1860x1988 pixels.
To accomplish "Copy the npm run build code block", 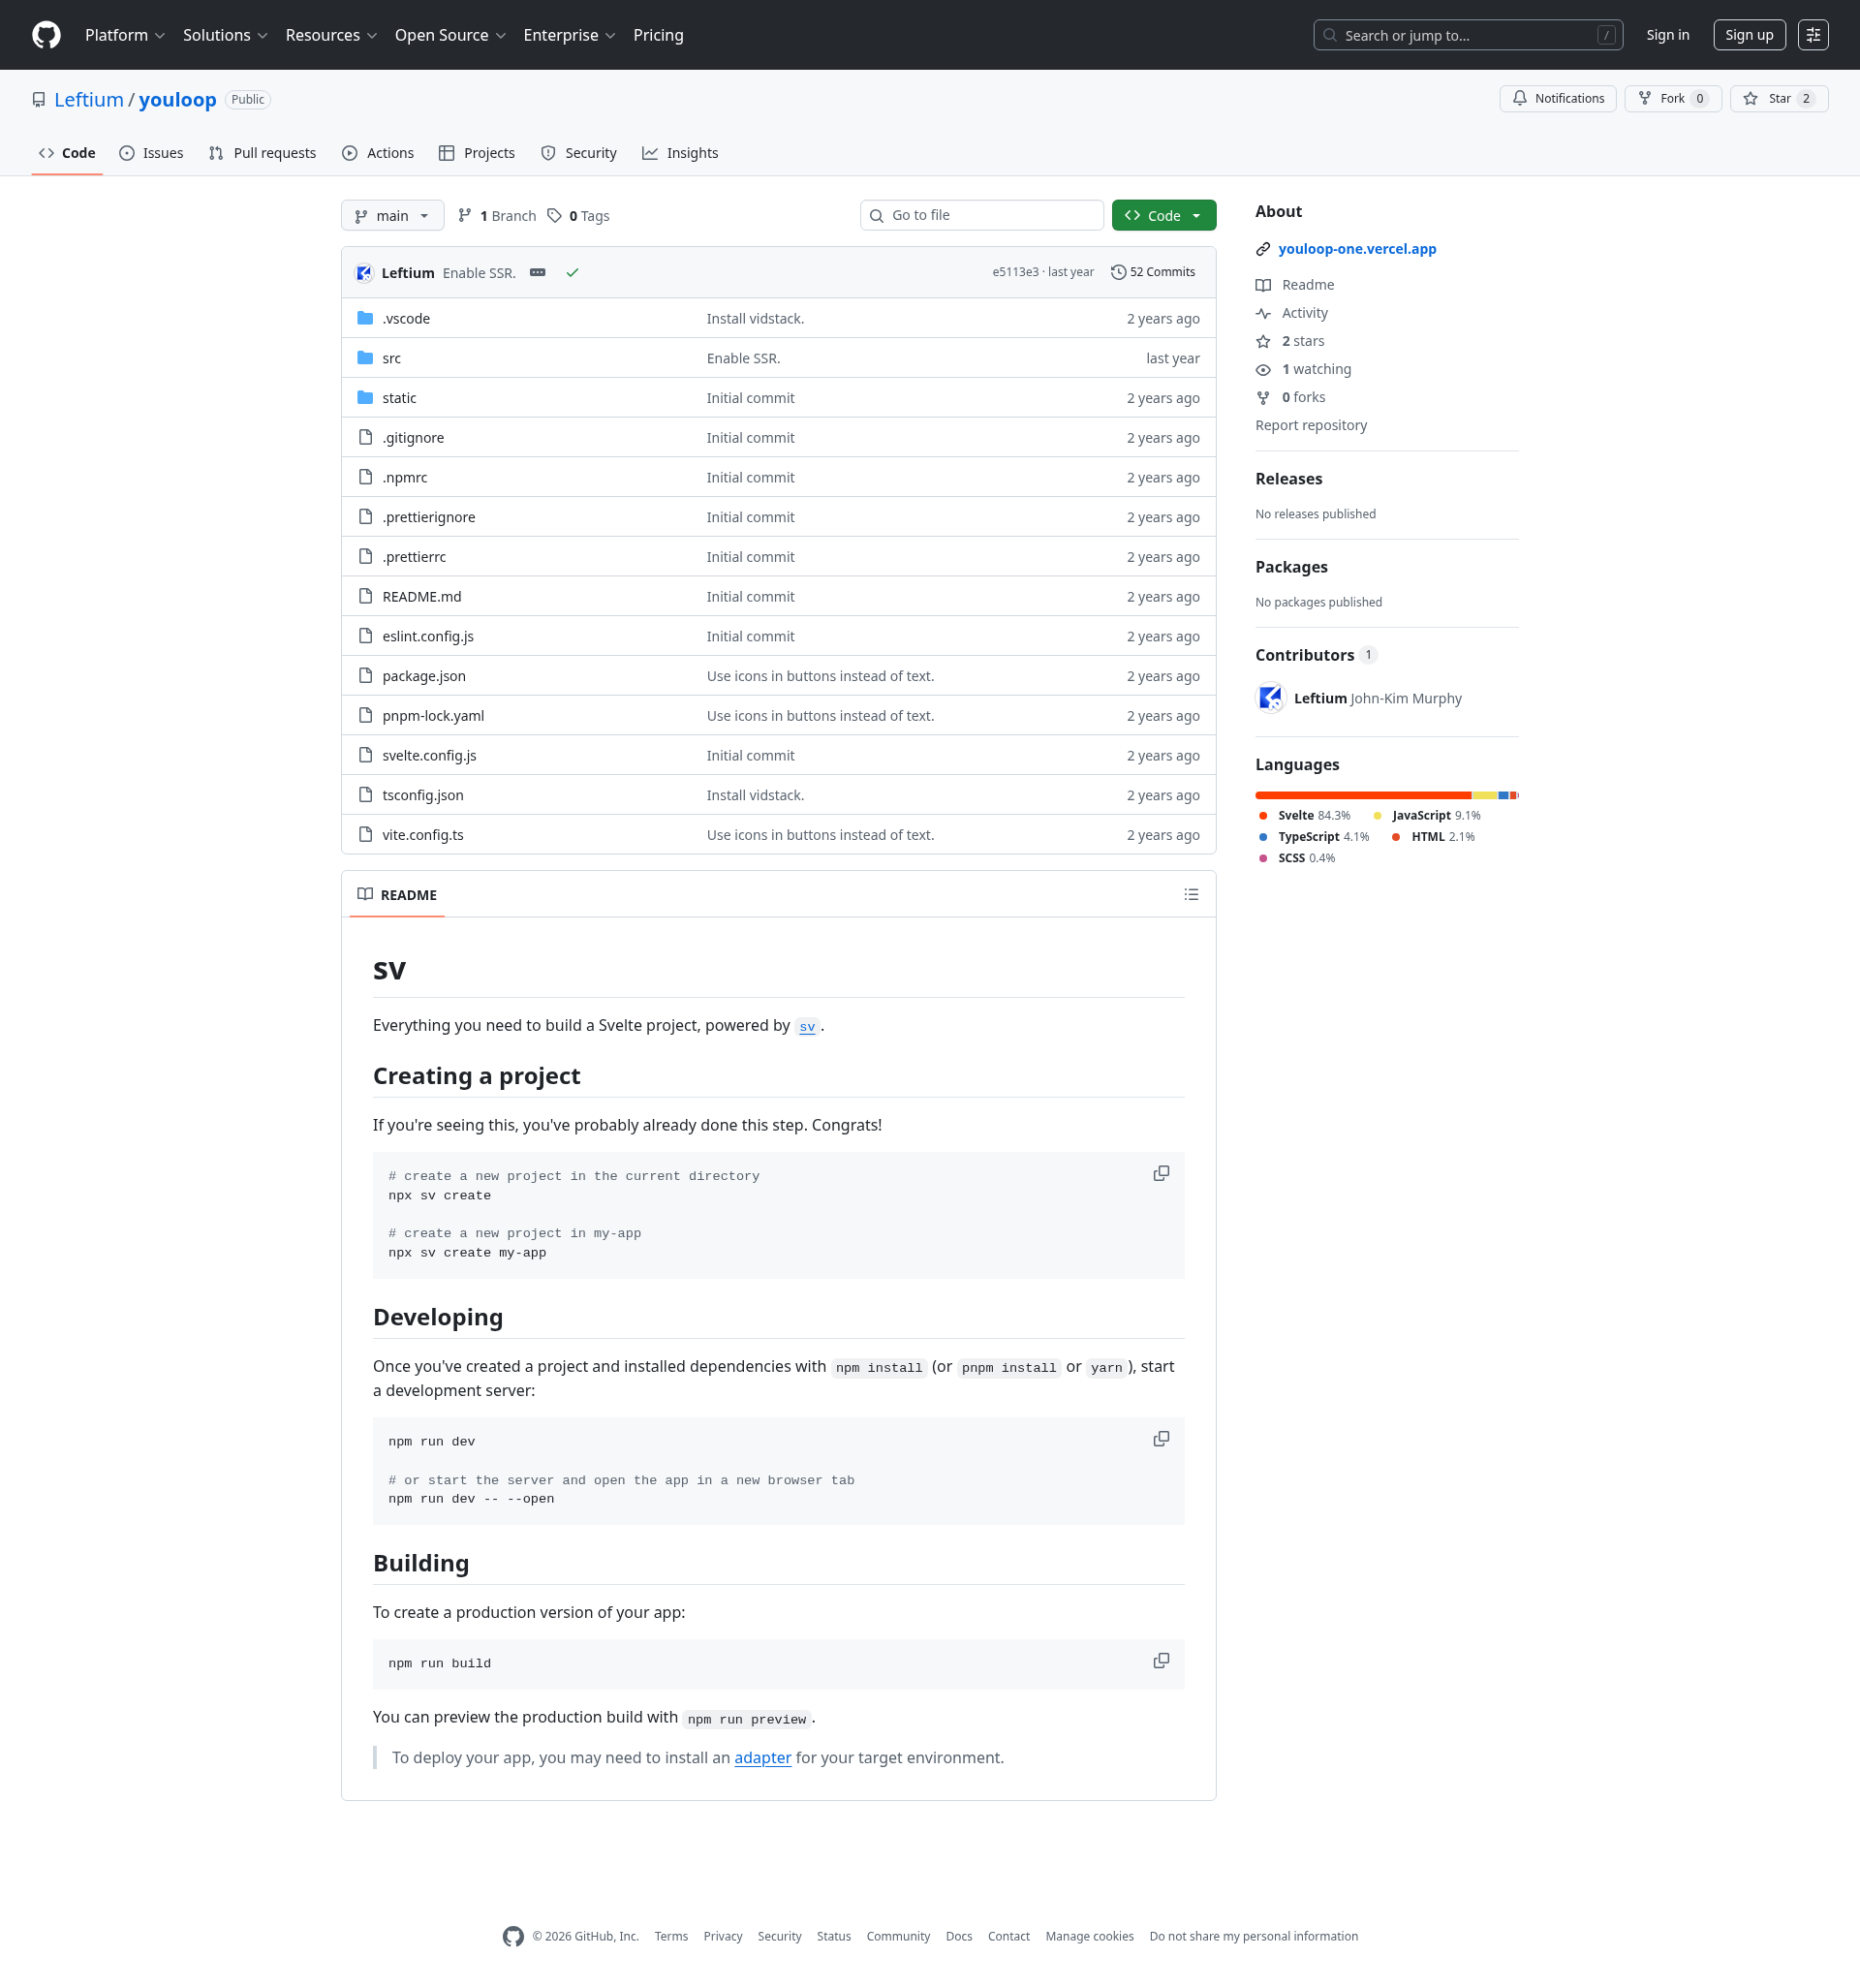I will [x=1161, y=1661].
